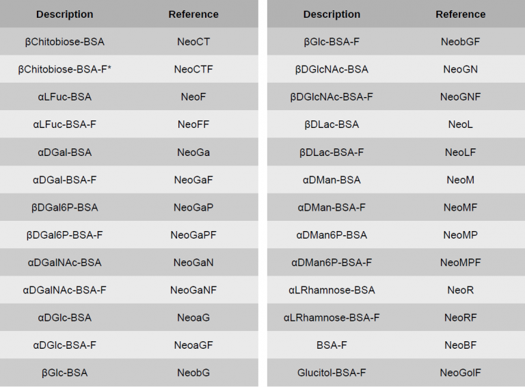Click the right Description column header
Viewport: 525px width, 387px height.
pos(332,14)
